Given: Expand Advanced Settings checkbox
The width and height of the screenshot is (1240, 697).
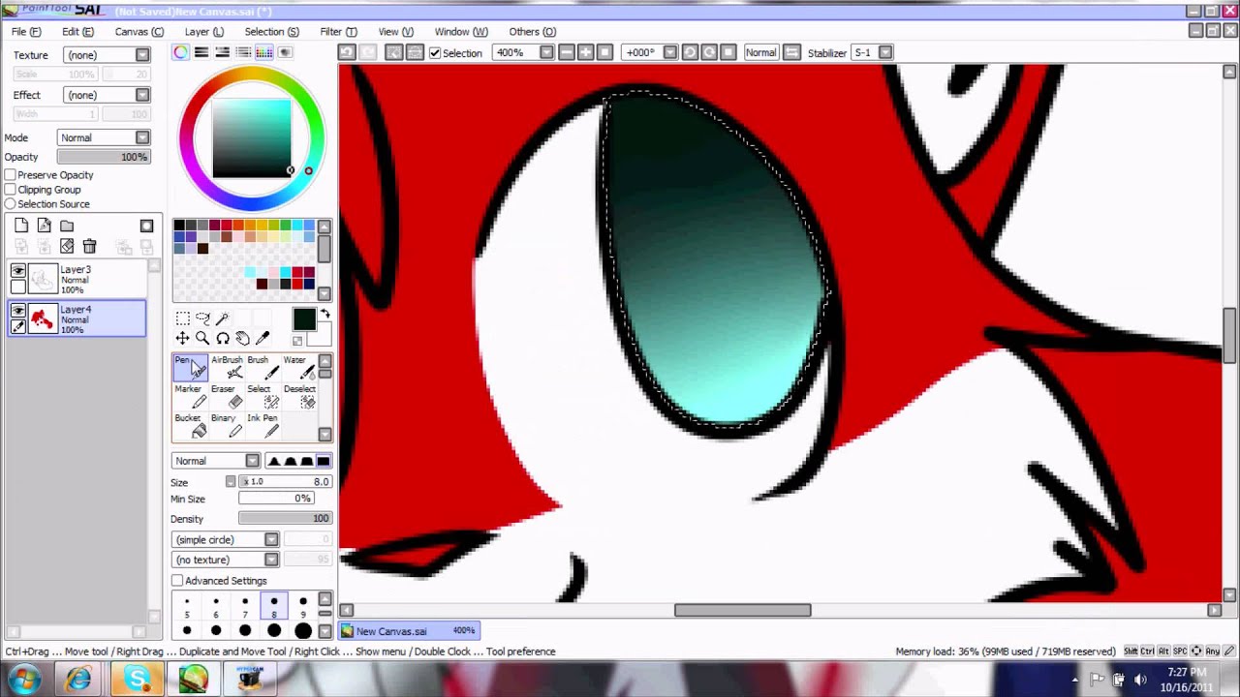Looking at the screenshot, I should [177, 581].
